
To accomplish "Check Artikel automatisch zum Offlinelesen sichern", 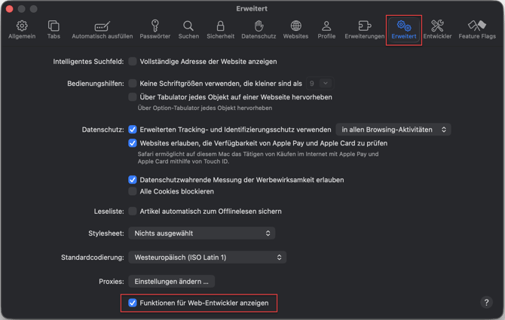I will coord(133,212).
